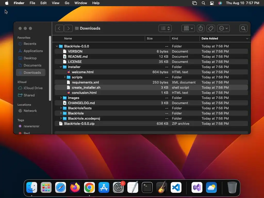The image size is (264, 198).
Task: Sort by the Date Added column header
Action: pyautogui.click(x=210, y=38)
